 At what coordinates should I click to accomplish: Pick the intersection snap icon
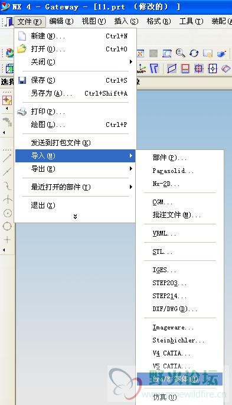[7, 200]
